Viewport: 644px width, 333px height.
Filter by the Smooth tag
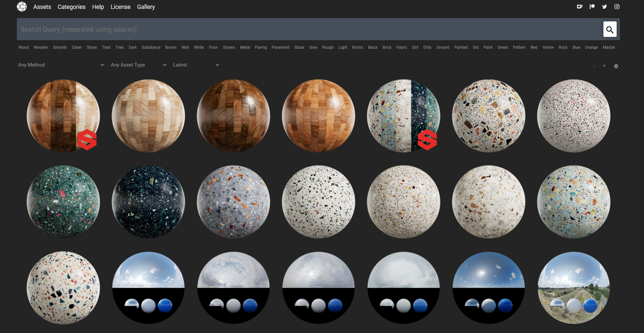tap(60, 47)
